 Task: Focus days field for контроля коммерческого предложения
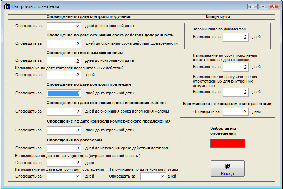(x=64, y=130)
